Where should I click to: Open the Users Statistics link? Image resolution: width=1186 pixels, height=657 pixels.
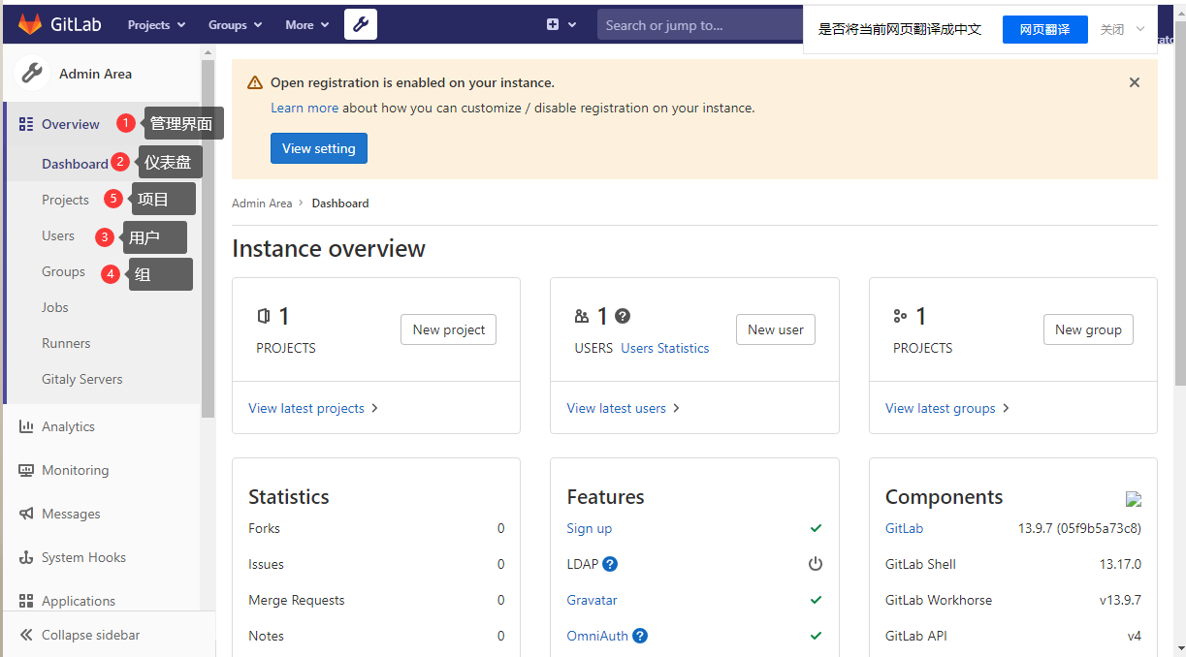[665, 348]
